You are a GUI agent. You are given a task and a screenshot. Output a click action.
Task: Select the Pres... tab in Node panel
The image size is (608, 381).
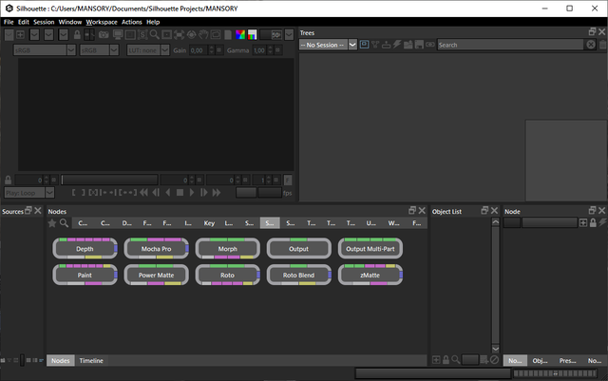point(567,360)
